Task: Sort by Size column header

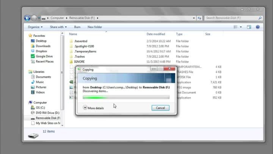Action: (x=207, y=34)
